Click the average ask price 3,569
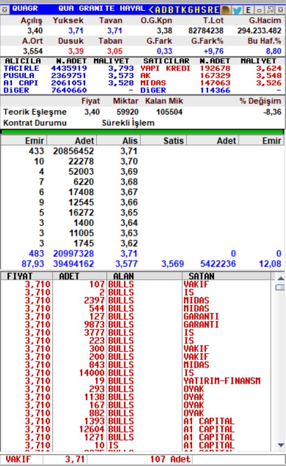The height and width of the screenshot is (466, 286). click(172, 263)
